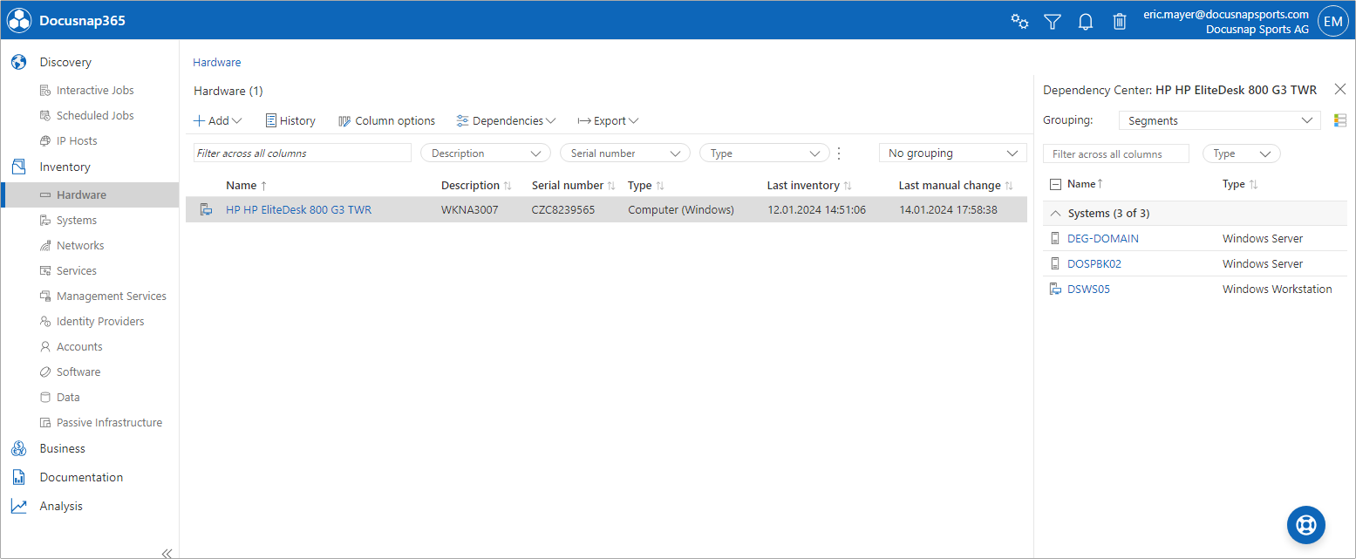
Task: Collapse the Systems (3 of 3) group
Action: pyautogui.click(x=1055, y=214)
